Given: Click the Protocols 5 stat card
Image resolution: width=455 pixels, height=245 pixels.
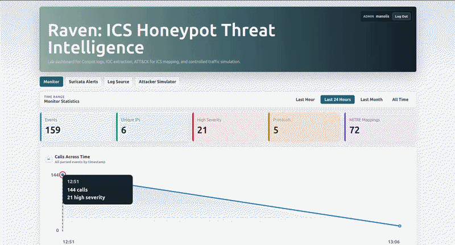Looking at the screenshot, I should [x=305, y=127].
